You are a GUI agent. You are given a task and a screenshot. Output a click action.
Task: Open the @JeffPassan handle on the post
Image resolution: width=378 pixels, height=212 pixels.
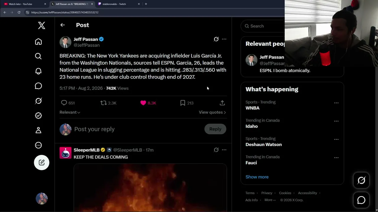tap(87, 45)
